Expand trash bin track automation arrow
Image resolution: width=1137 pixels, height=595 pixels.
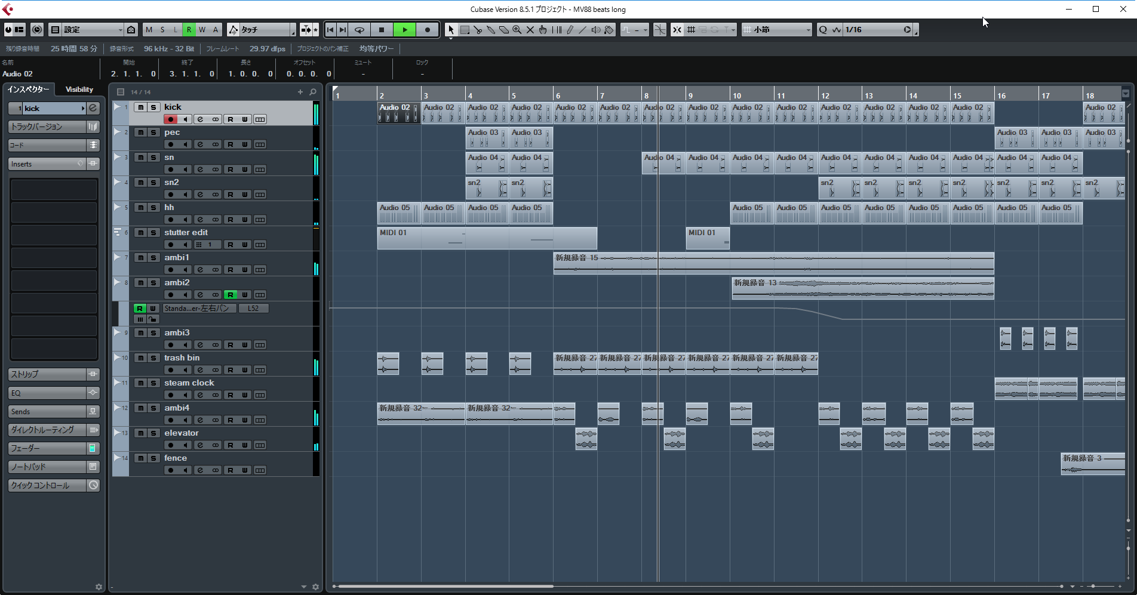tap(117, 357)
